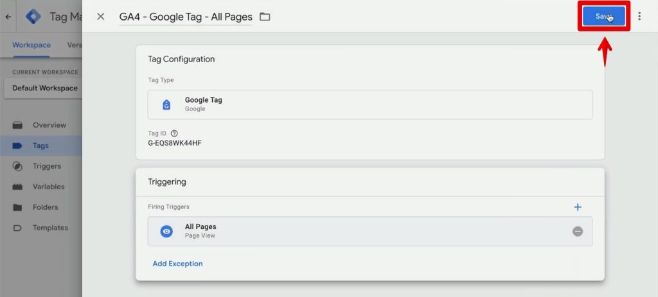The width and height of the screenshot is (658, 297).
Task: Open the Default Workspace selector
Action: (43, 89)
